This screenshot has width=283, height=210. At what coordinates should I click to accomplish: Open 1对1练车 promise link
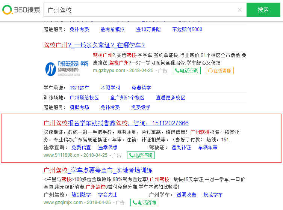tap(79, 88)
